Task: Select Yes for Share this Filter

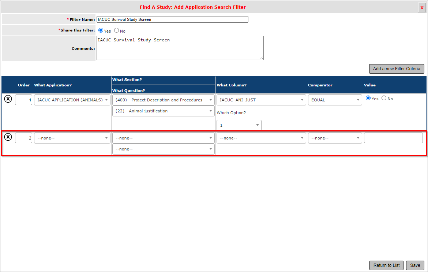Action: [x=101, y=30]
